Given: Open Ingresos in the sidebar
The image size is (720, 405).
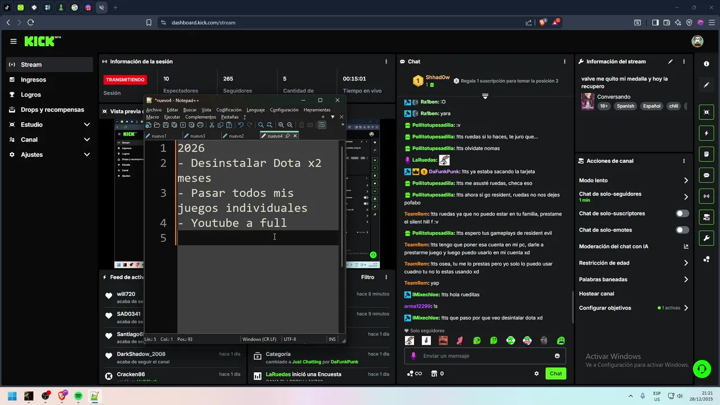Looking at the screenshot, I should click(49, 80).
